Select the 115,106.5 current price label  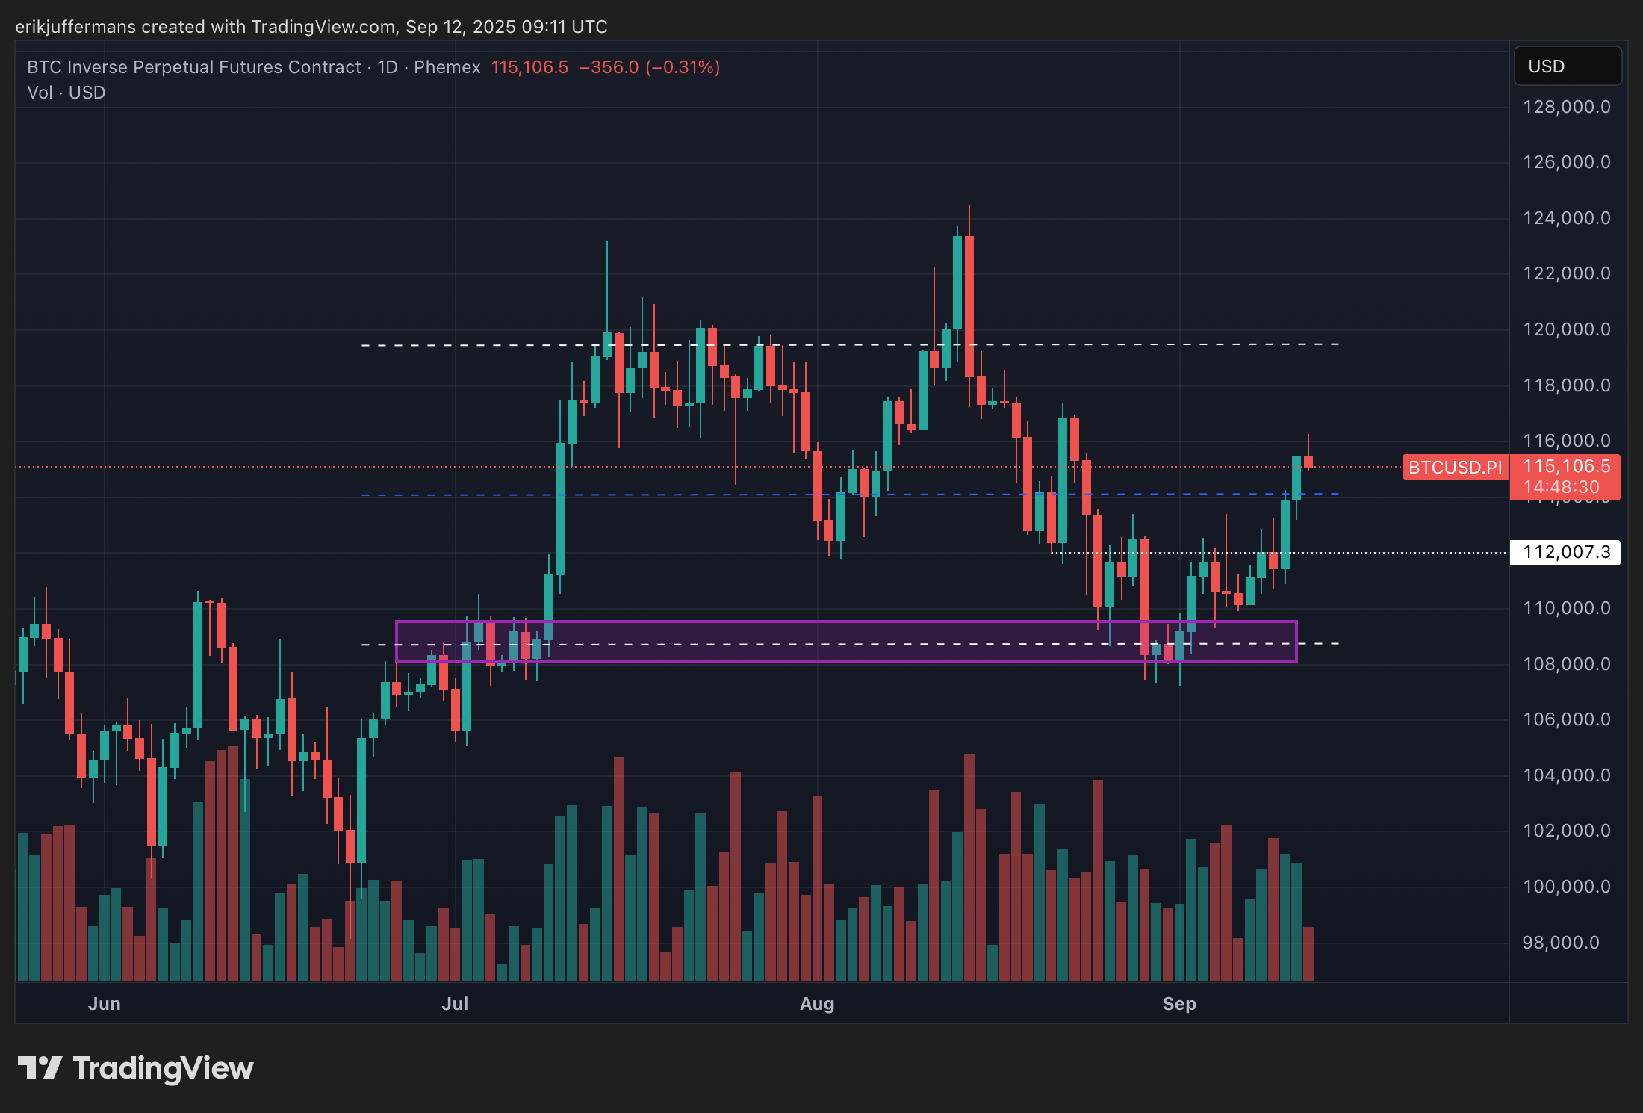pos(1566,467)
